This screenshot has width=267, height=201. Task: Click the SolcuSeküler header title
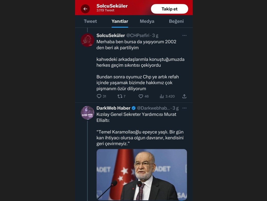pos(112,6)
